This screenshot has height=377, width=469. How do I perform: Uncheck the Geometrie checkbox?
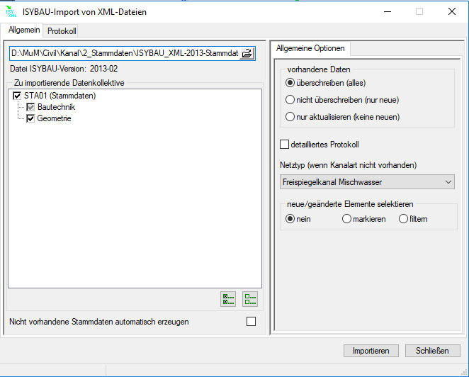point(30,119)
